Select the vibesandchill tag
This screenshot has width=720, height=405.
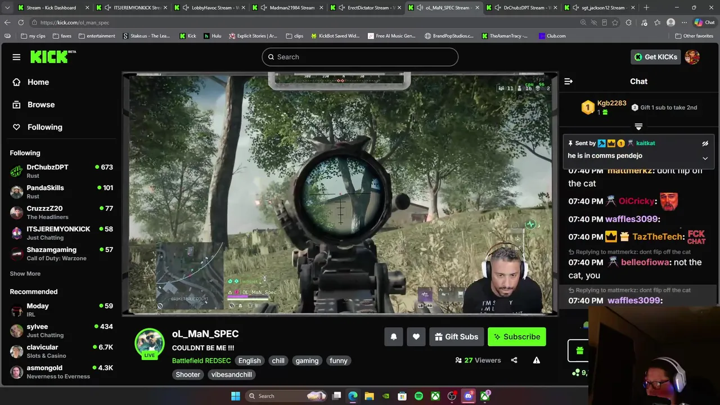click(232, 375)
